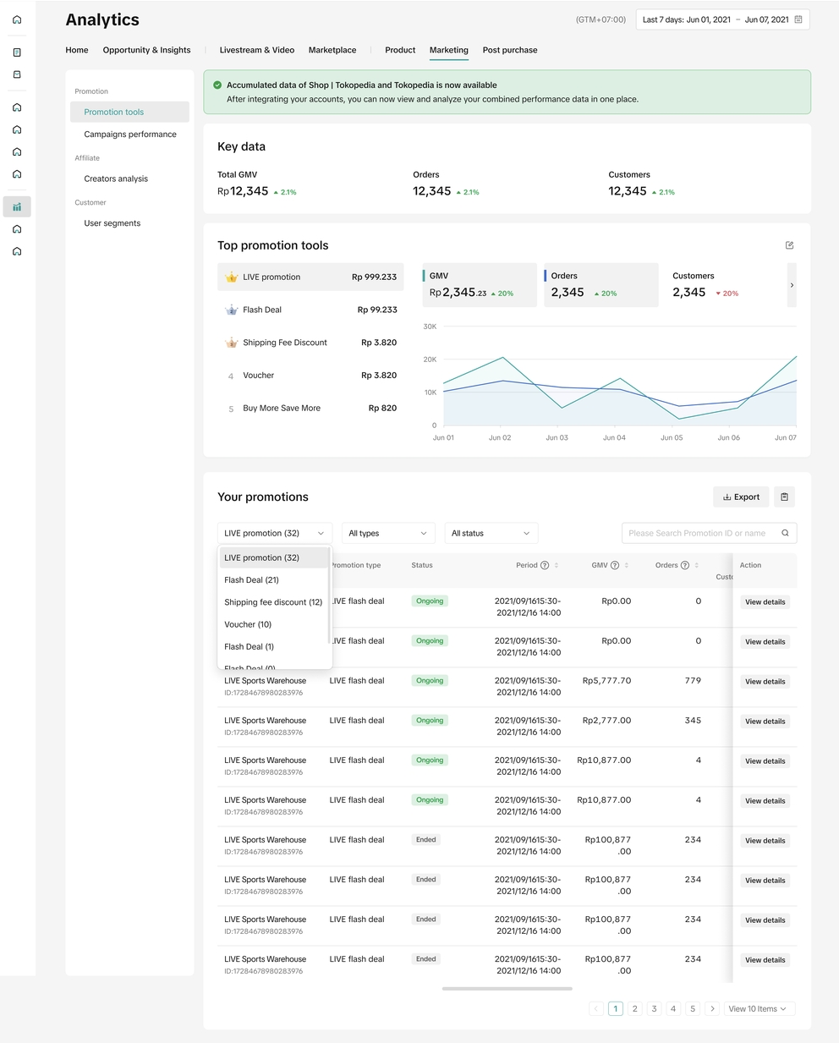
Task: Sort the table by Orders column arrows
Action: tap(696, 565)
